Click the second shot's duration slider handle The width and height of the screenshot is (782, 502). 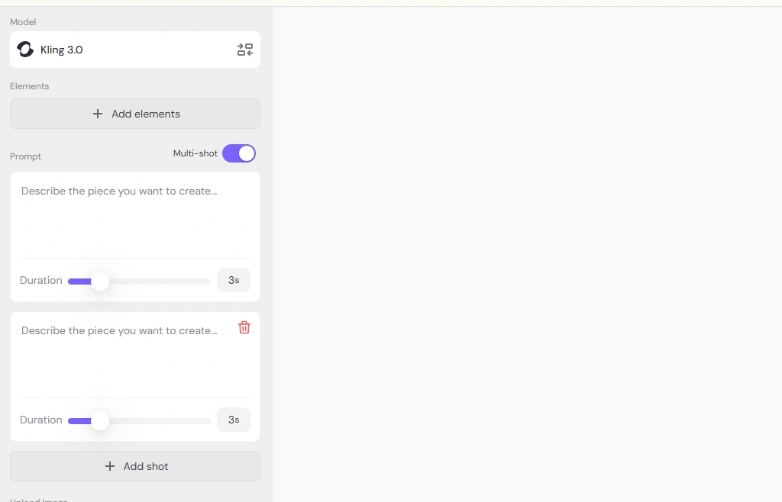pos(100,421)
